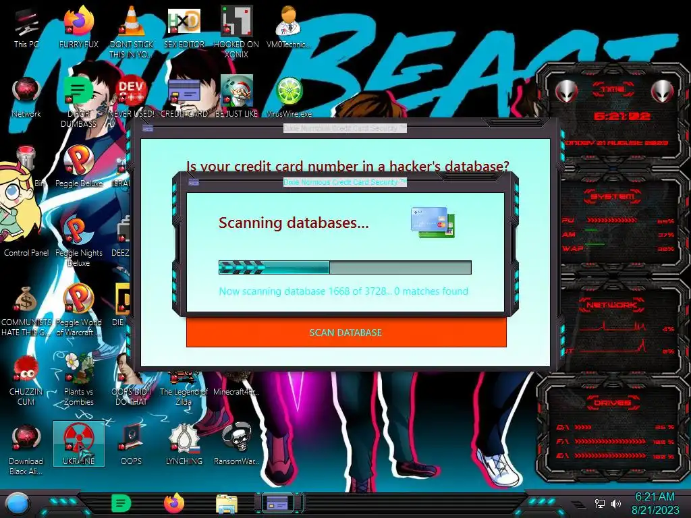Image resolution: width=691 pixels, height=518 pixels.
Task: Select the UKRAINE radiation icon
Action: [78, 443]
